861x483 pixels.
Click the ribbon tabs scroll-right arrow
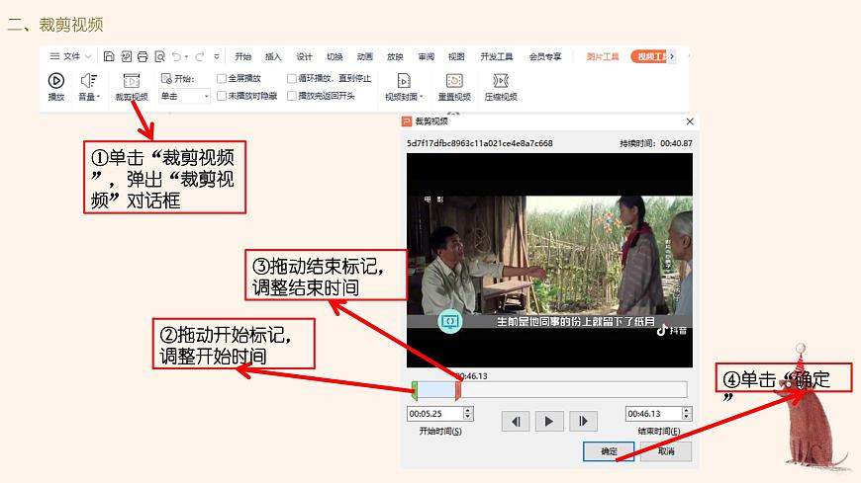click(672, 56)
